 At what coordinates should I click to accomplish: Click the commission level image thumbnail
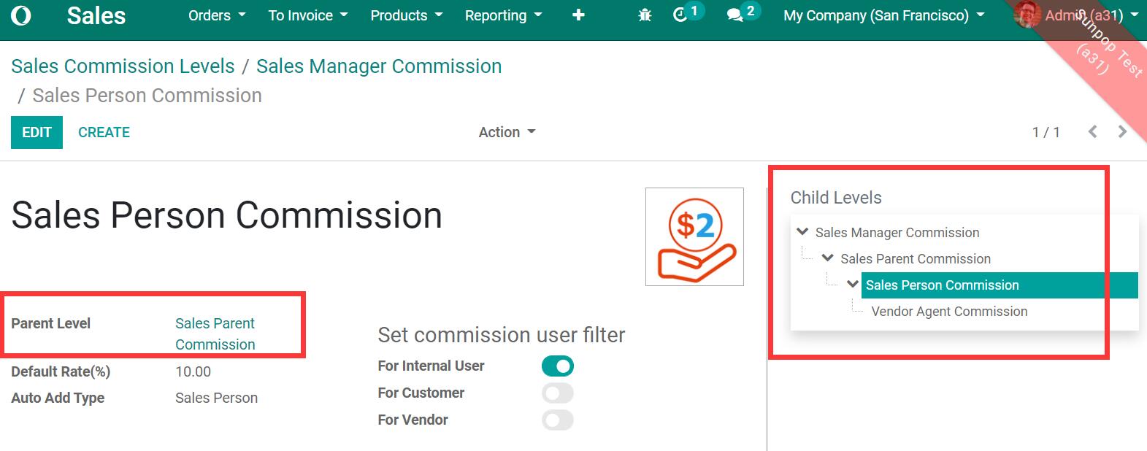point(694,236)
